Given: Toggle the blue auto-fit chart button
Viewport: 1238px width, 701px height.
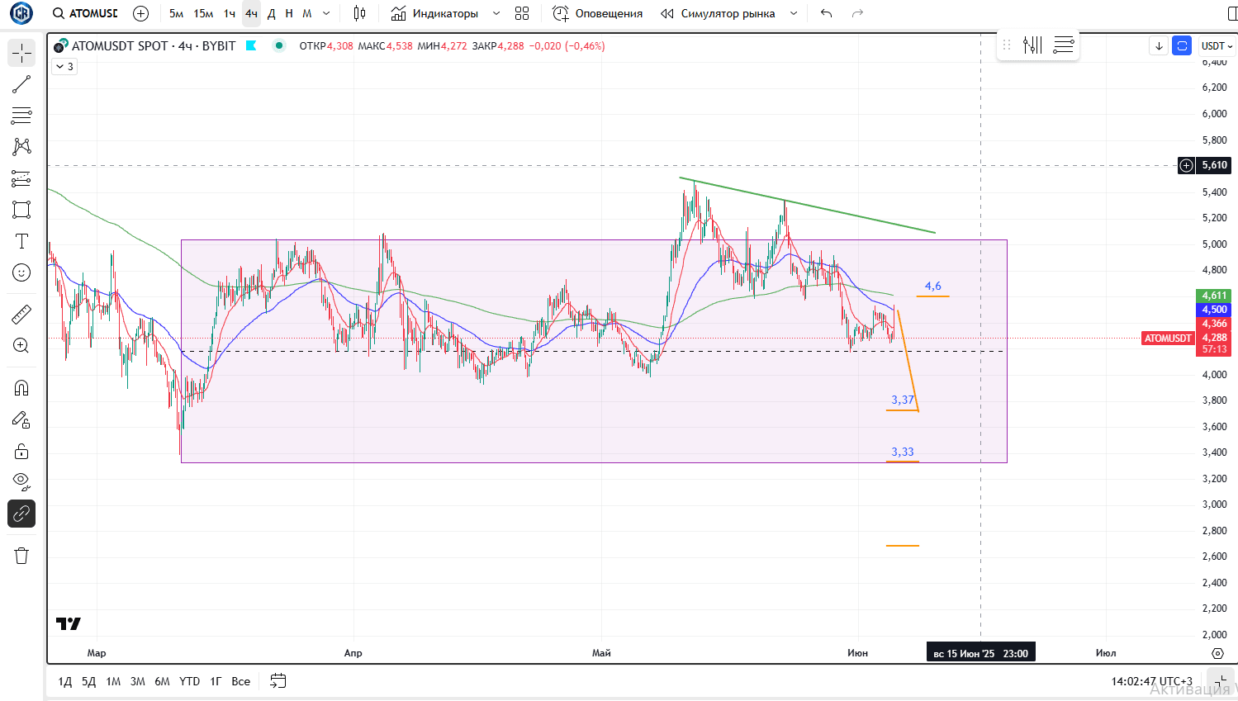Looking at the screenshot, I should (1183, 46).
